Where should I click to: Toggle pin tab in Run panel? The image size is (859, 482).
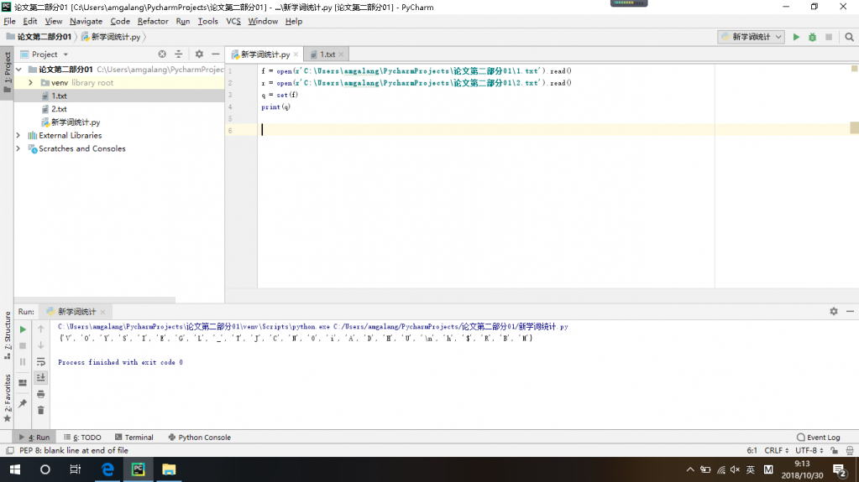coord(23,404)
